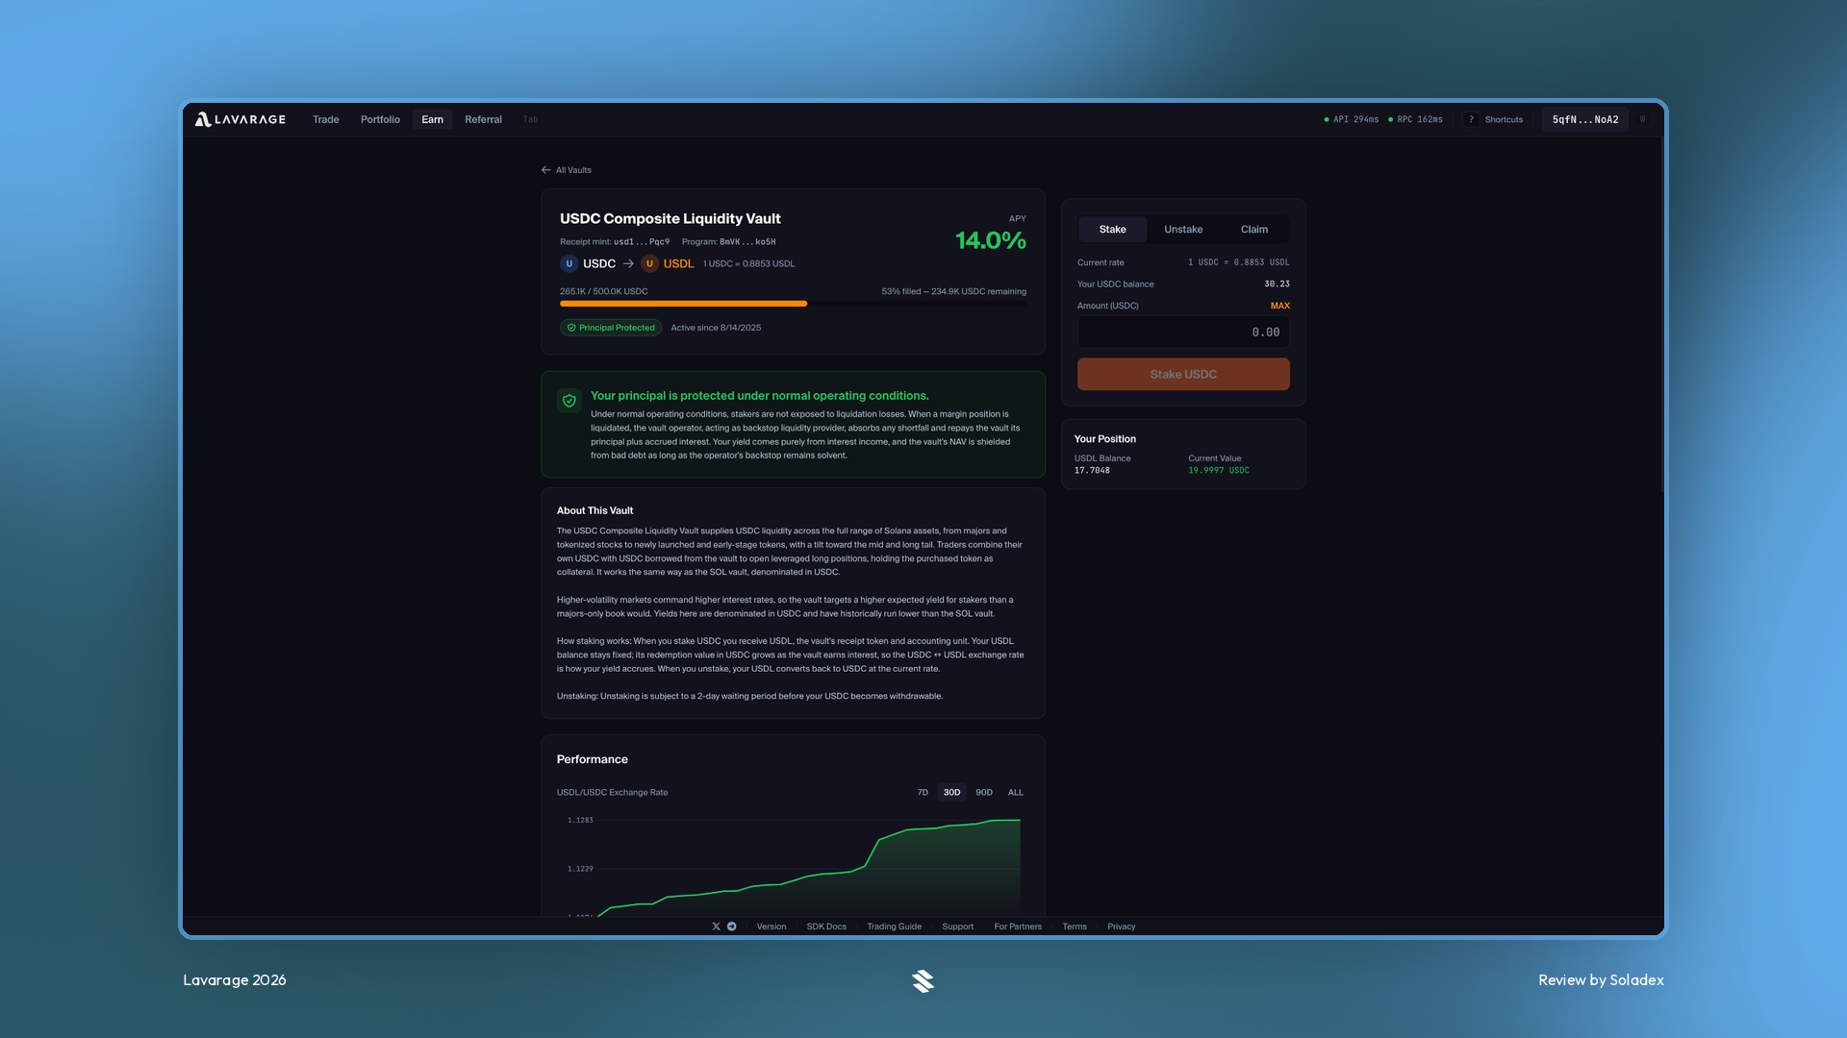Click the vault capacity progress bar
The image size is (1847, 1038).
tap(793, 304)
